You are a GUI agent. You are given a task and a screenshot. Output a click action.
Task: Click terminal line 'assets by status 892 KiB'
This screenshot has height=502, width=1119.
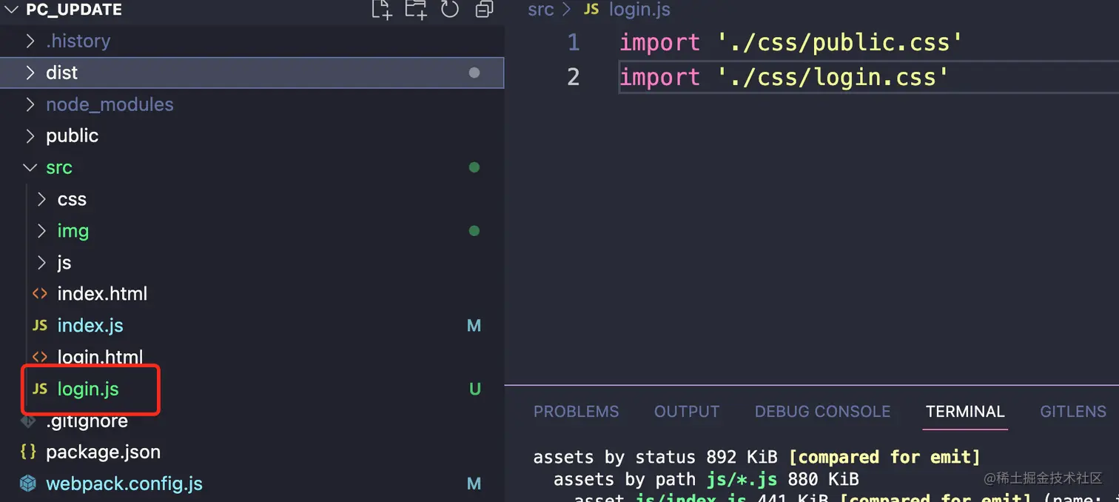(756, 457)
